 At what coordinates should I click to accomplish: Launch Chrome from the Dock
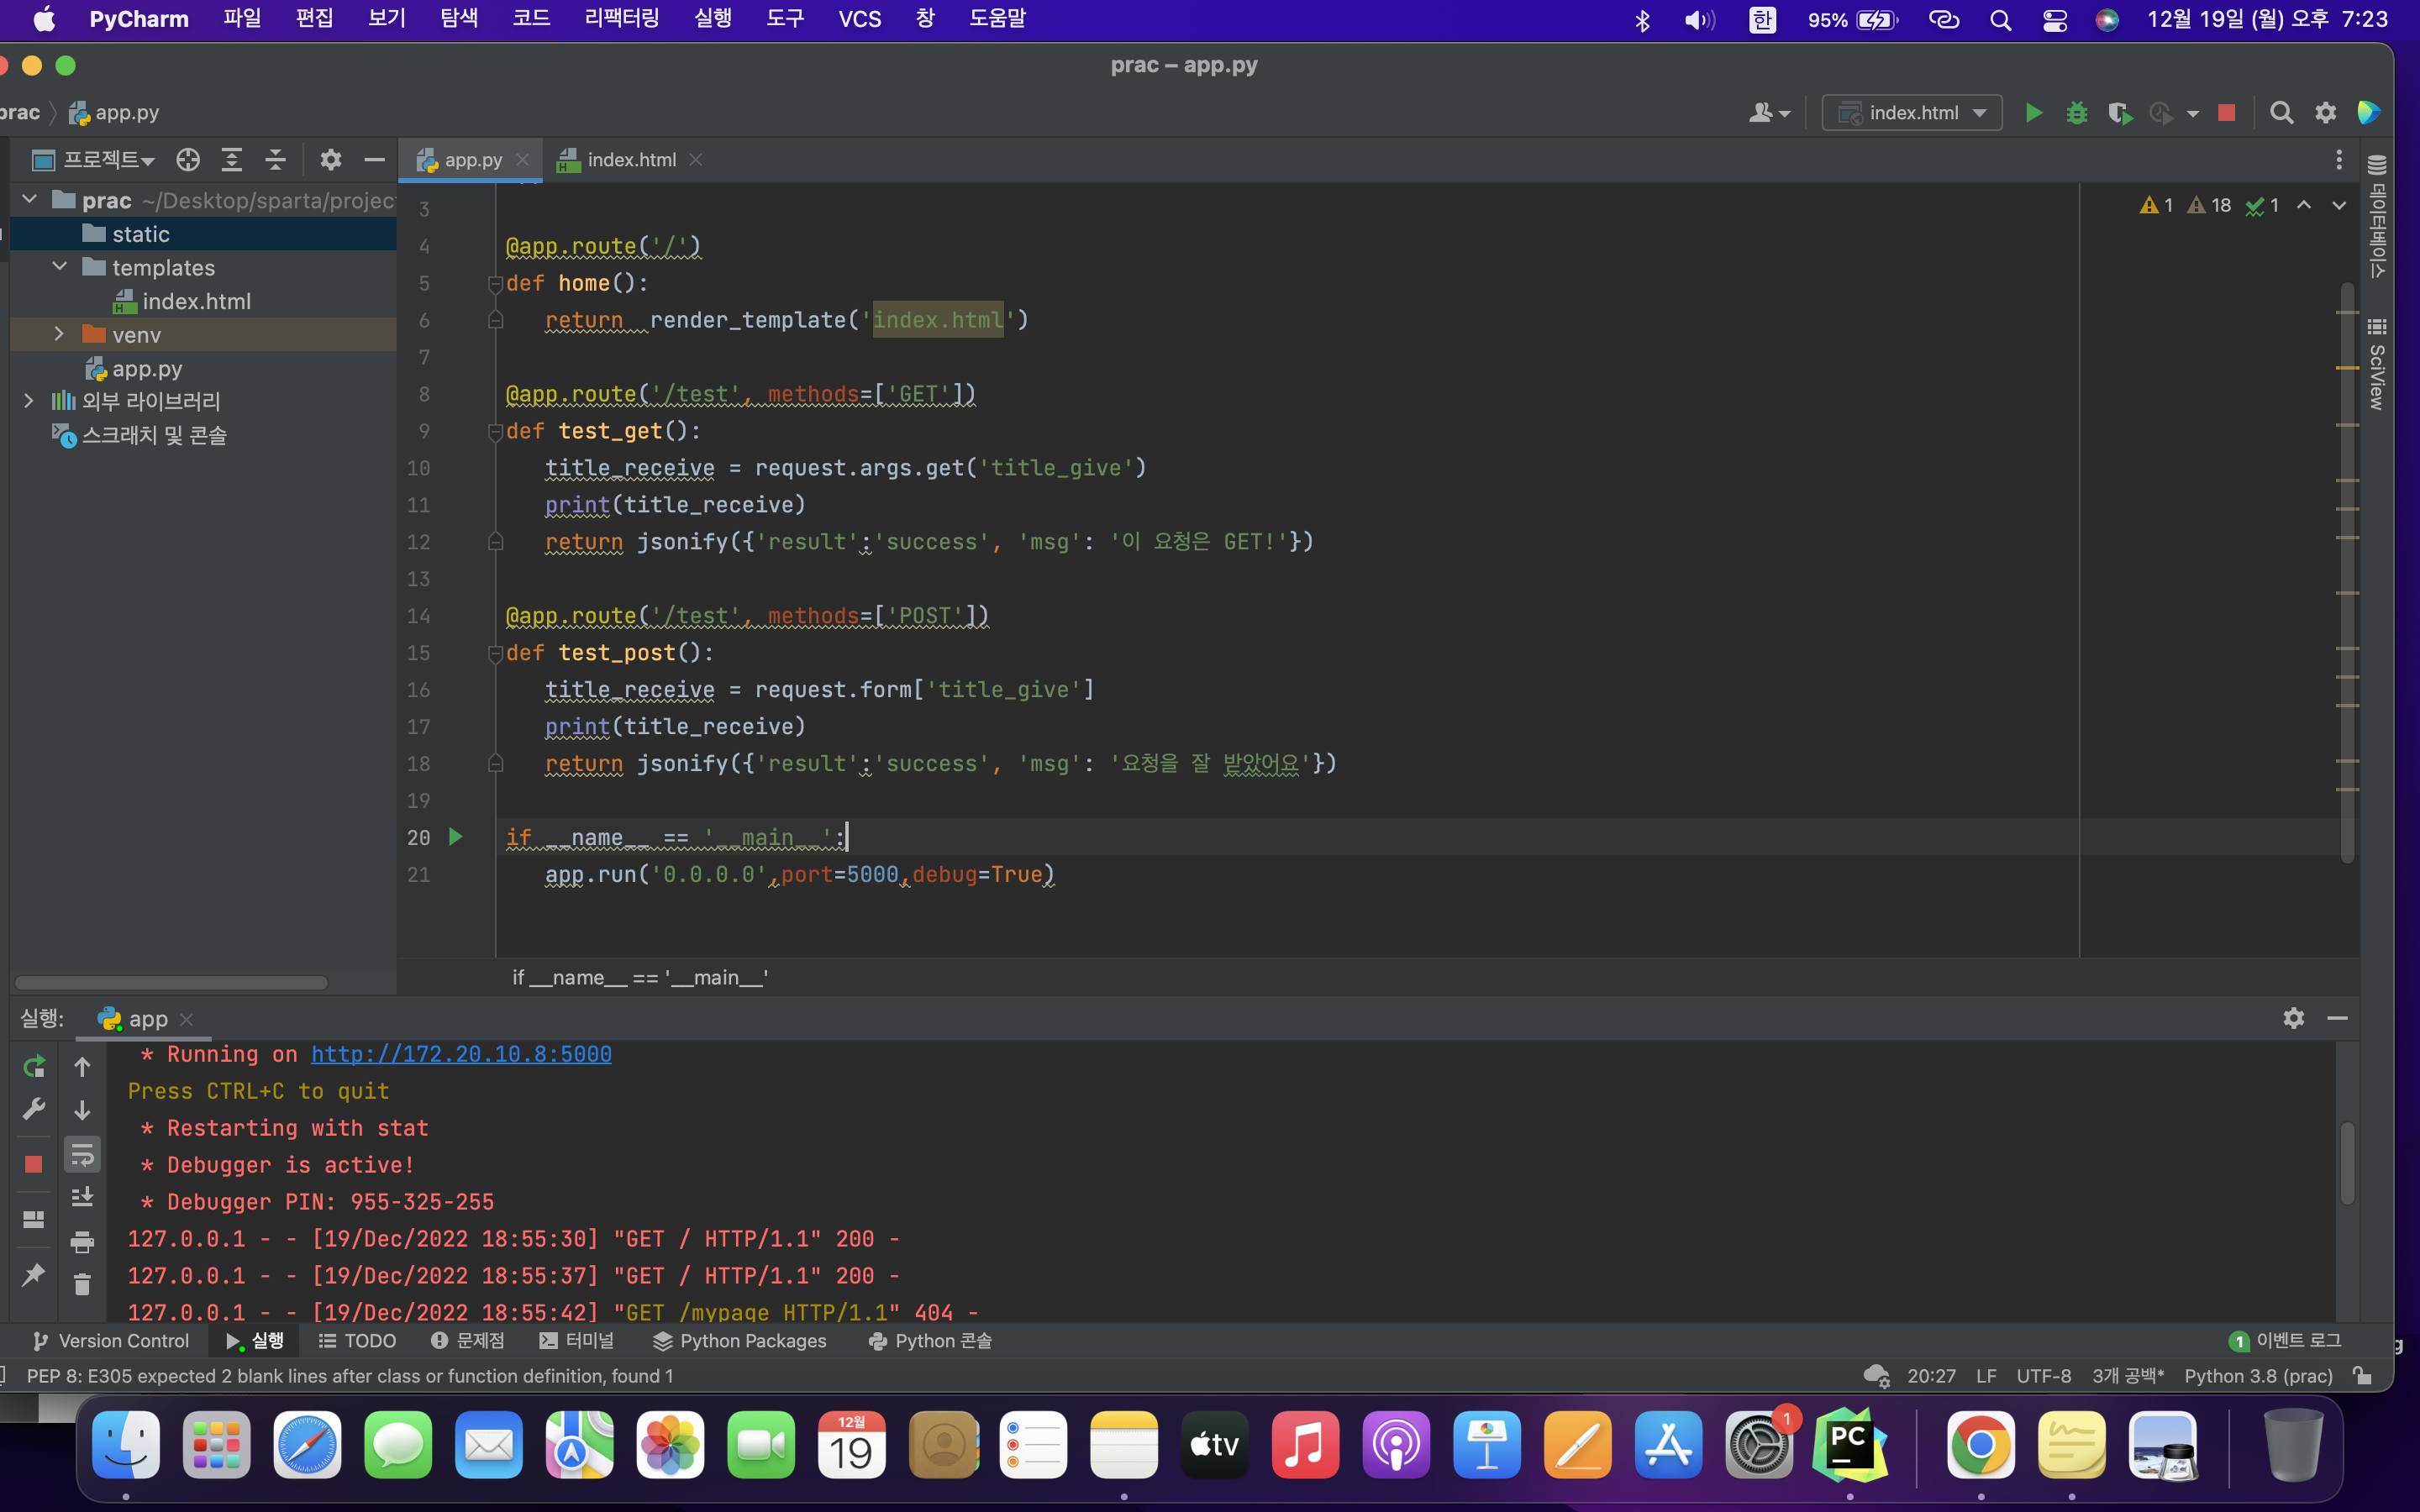coord(1980,1446)
